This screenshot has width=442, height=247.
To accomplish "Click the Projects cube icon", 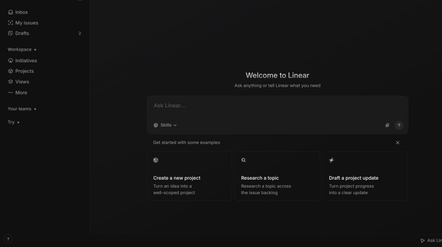I will click(11, 71).
